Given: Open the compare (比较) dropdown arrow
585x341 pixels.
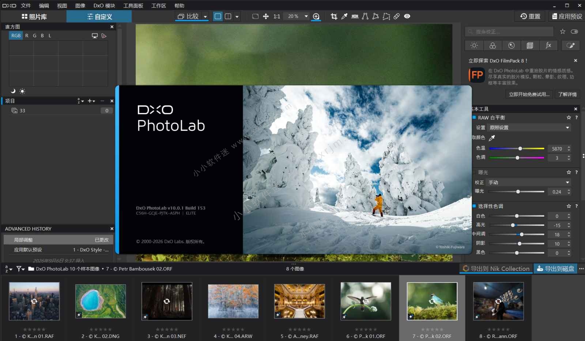Looking at the screenshot, I should [x=205, y=16].
